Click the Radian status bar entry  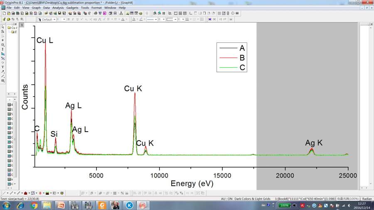coord(367,198)
